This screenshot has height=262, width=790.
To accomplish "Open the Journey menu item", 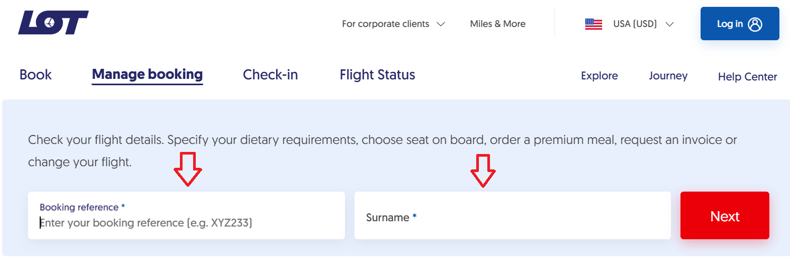I will 668,76.
